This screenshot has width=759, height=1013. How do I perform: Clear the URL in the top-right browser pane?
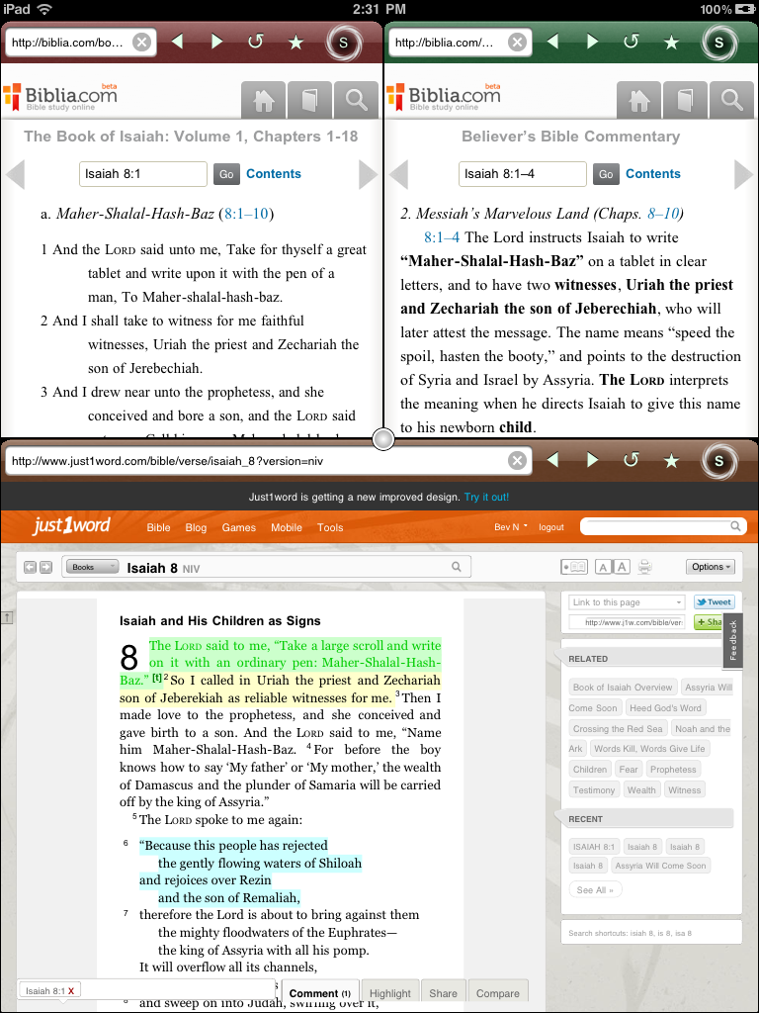tap(517, 43)
